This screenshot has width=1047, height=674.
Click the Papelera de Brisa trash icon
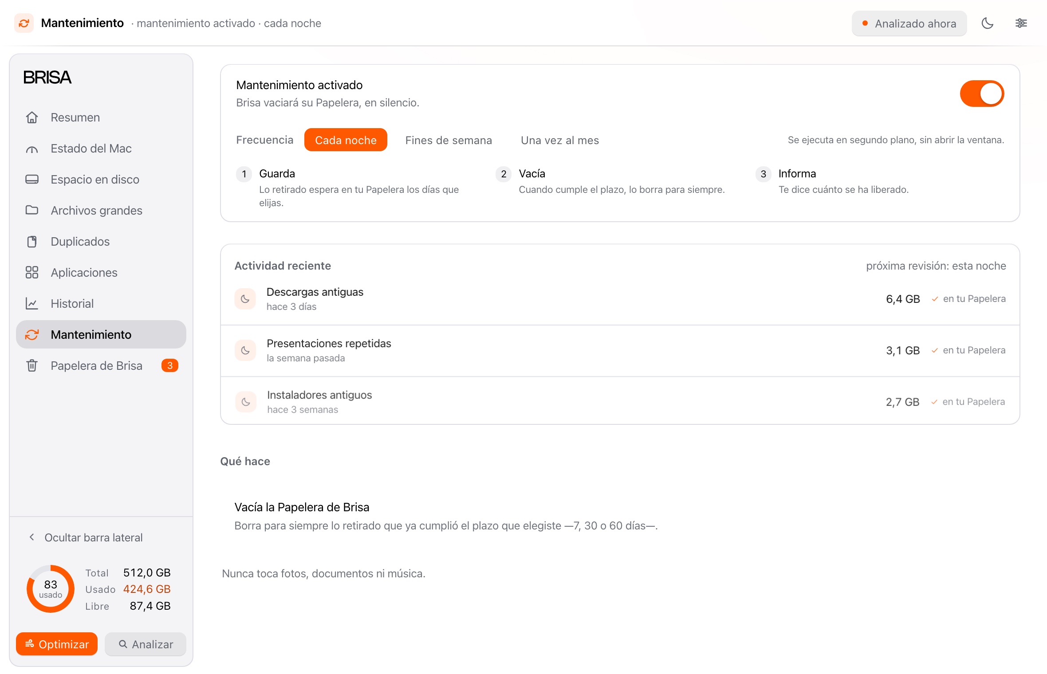click(32, 366)
